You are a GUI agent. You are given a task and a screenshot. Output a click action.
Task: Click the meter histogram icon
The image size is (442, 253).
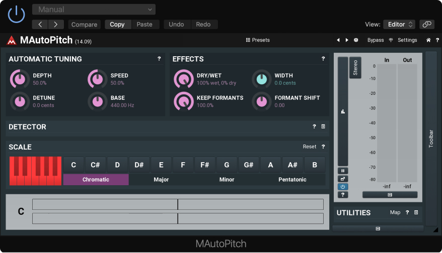343,111
